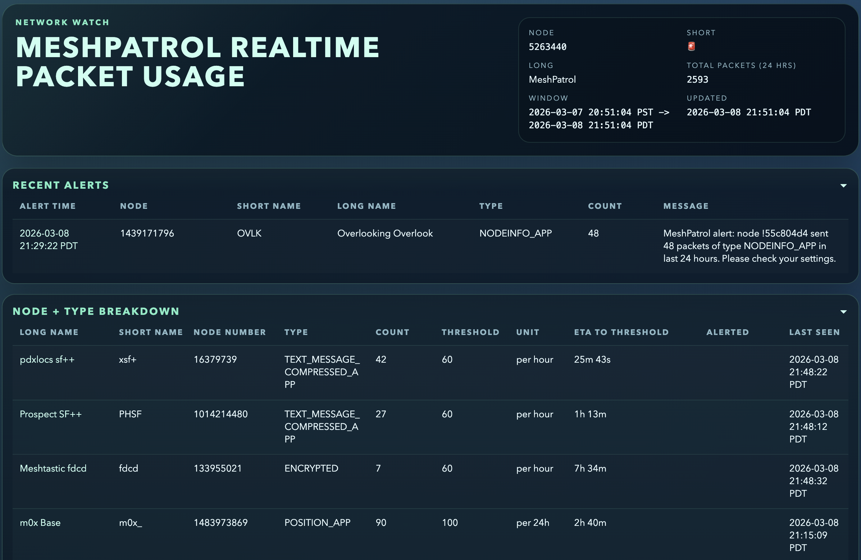Select the node ID 5263440 in the header card

tap(548, 47)
